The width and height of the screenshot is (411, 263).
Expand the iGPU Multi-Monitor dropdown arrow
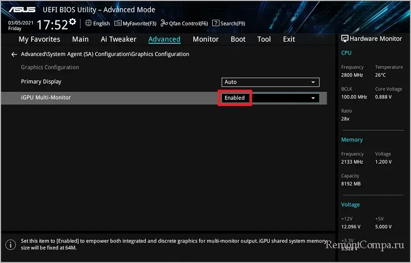click(x=313, y=98)
